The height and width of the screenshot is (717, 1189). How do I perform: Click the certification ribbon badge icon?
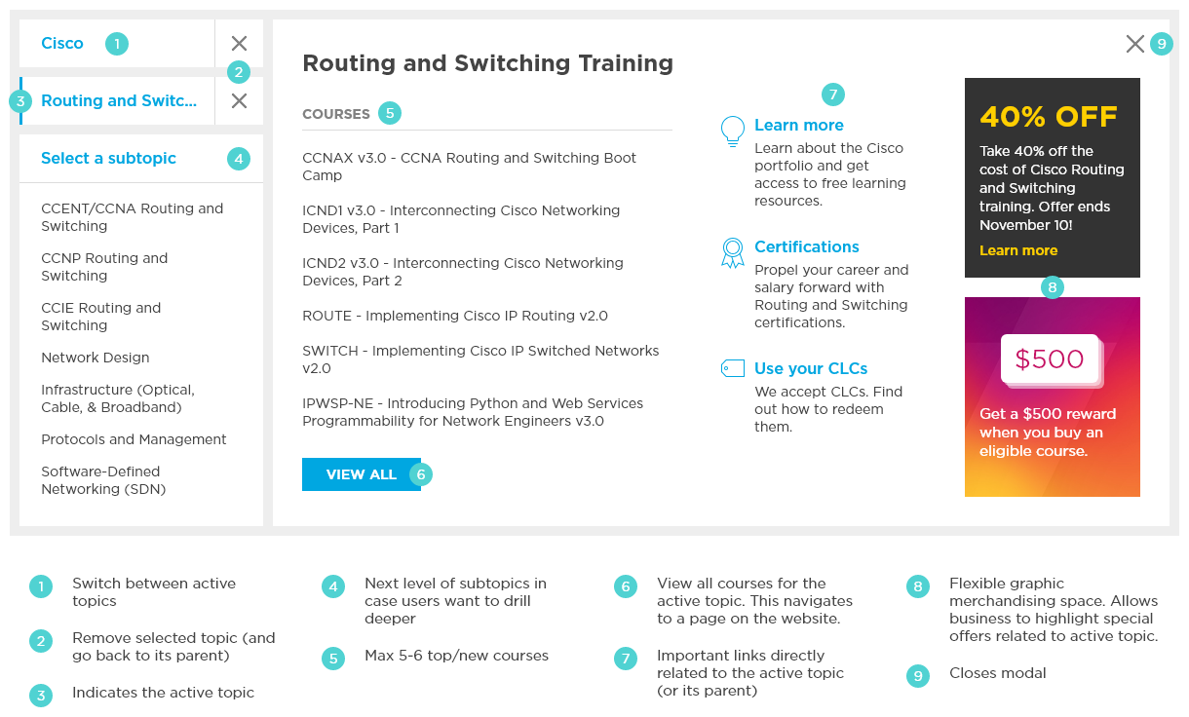point(732,252)
